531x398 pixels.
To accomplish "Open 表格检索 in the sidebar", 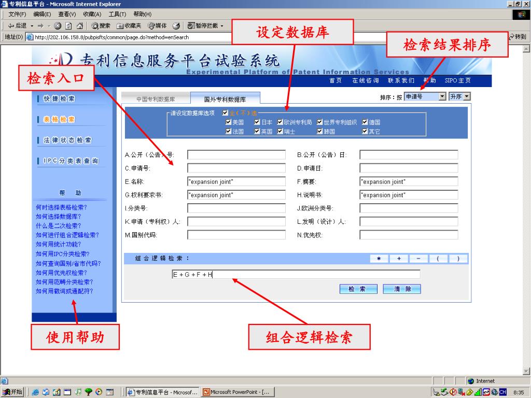I will point(59,120).
